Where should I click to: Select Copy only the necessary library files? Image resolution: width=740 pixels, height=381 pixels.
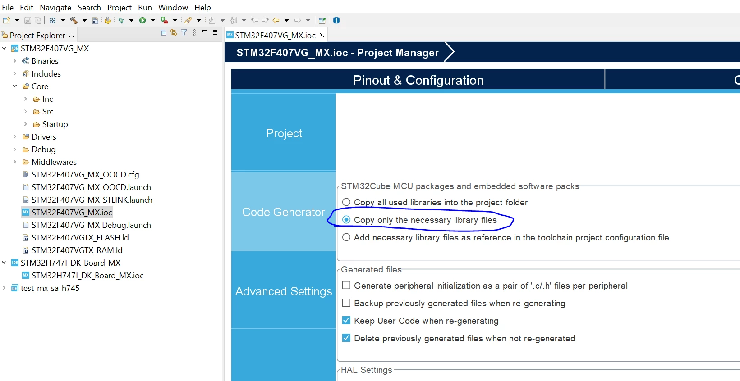(346, 220)
